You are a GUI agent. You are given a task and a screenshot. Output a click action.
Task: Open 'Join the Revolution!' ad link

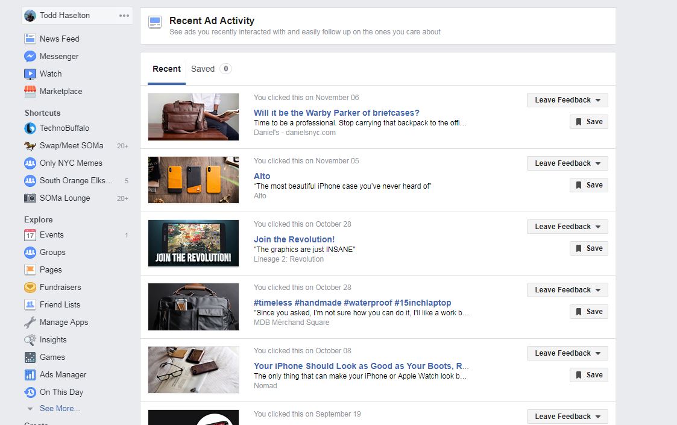(294, 239)
